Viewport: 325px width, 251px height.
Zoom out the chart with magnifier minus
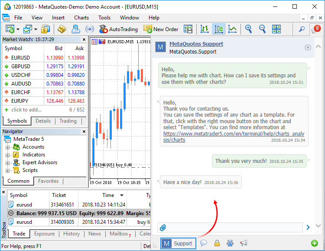click(x=263, y=29)
